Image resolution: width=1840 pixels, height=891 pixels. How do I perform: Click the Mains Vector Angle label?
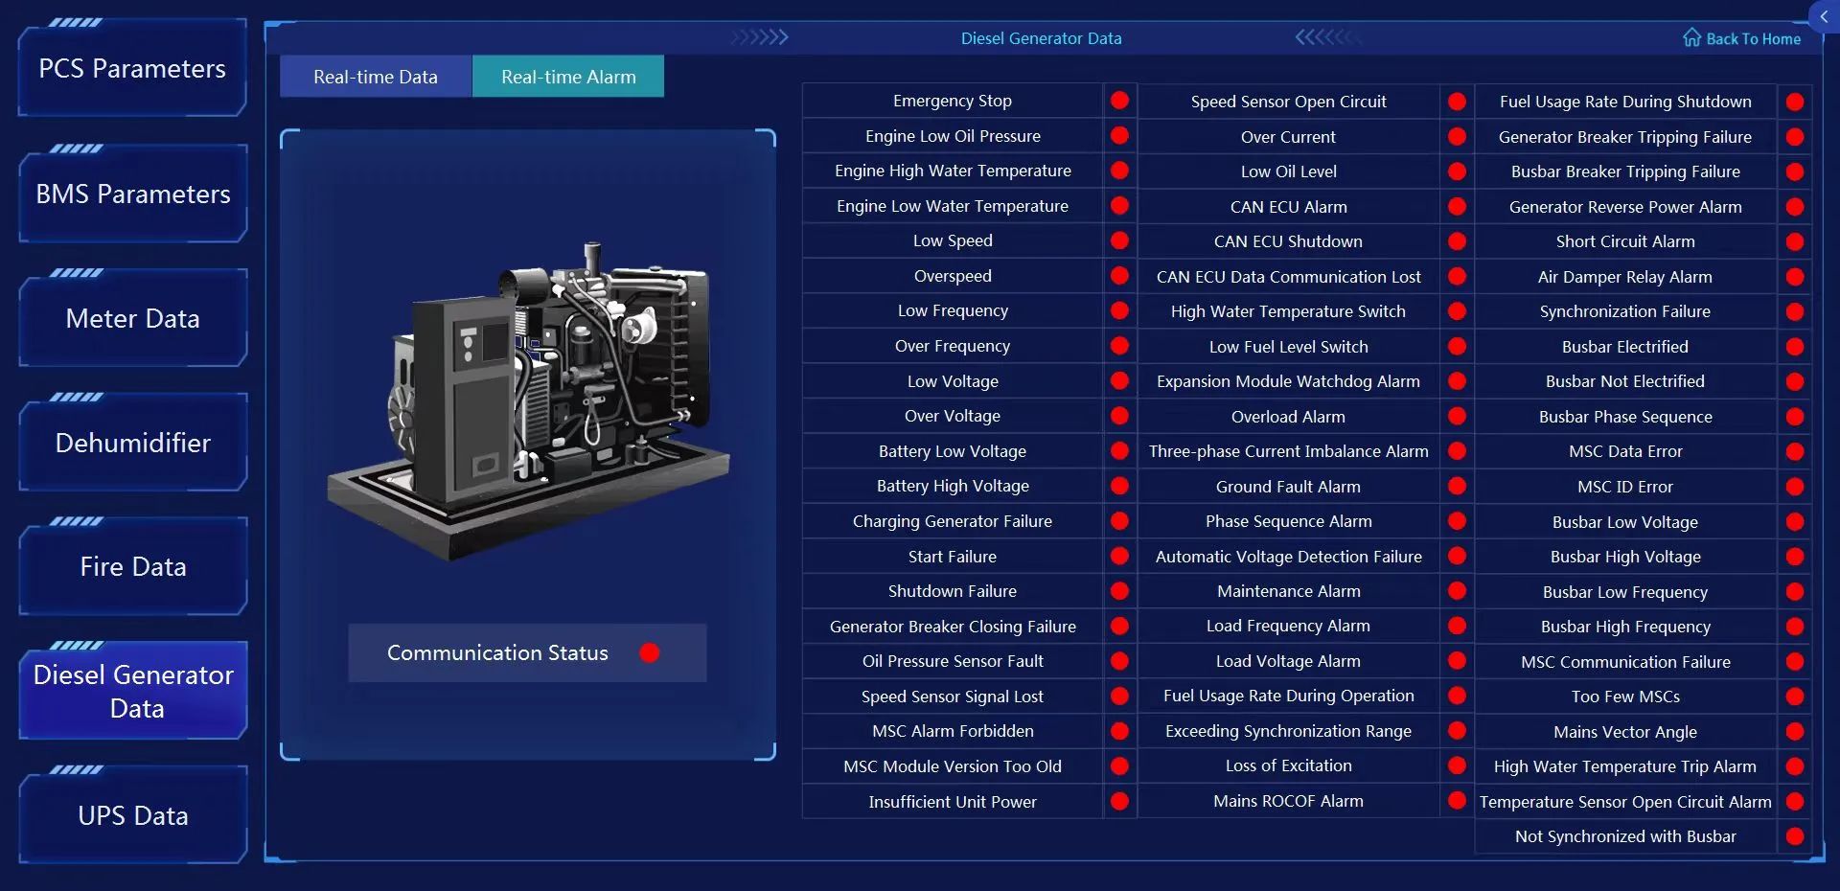pyautogui.click(x=1625, y=732)
